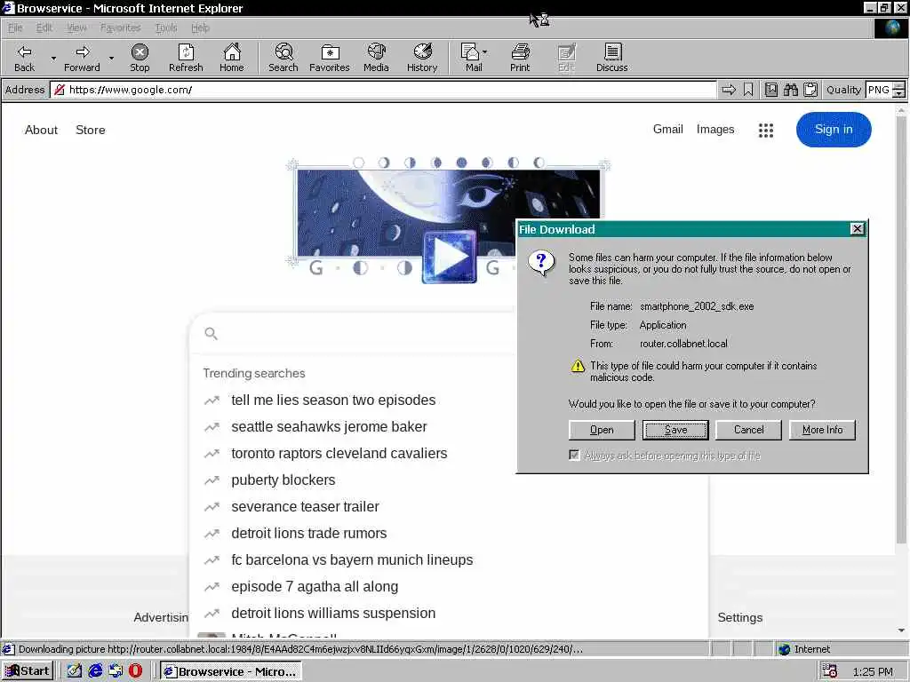Click the Go arrow beside address bar
The image size is (910, 682).
point(729,90)
